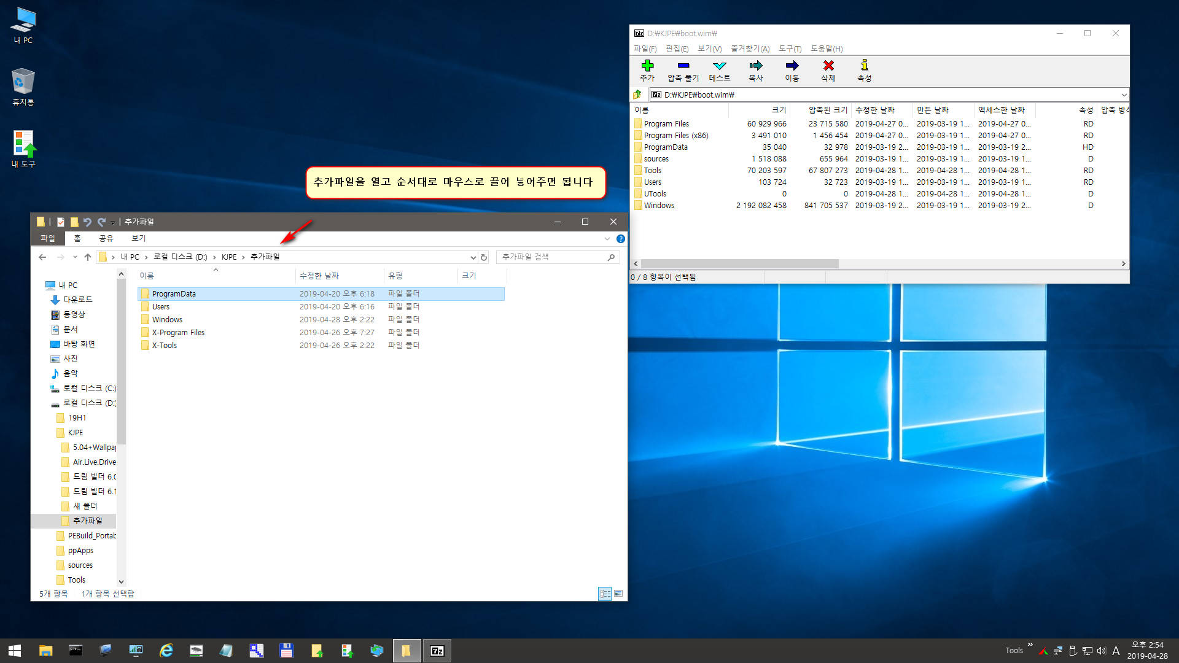Click the 7-Zip Delete (삭제) button
Screen dimensions: 1179x663
(x=828, y=71)
